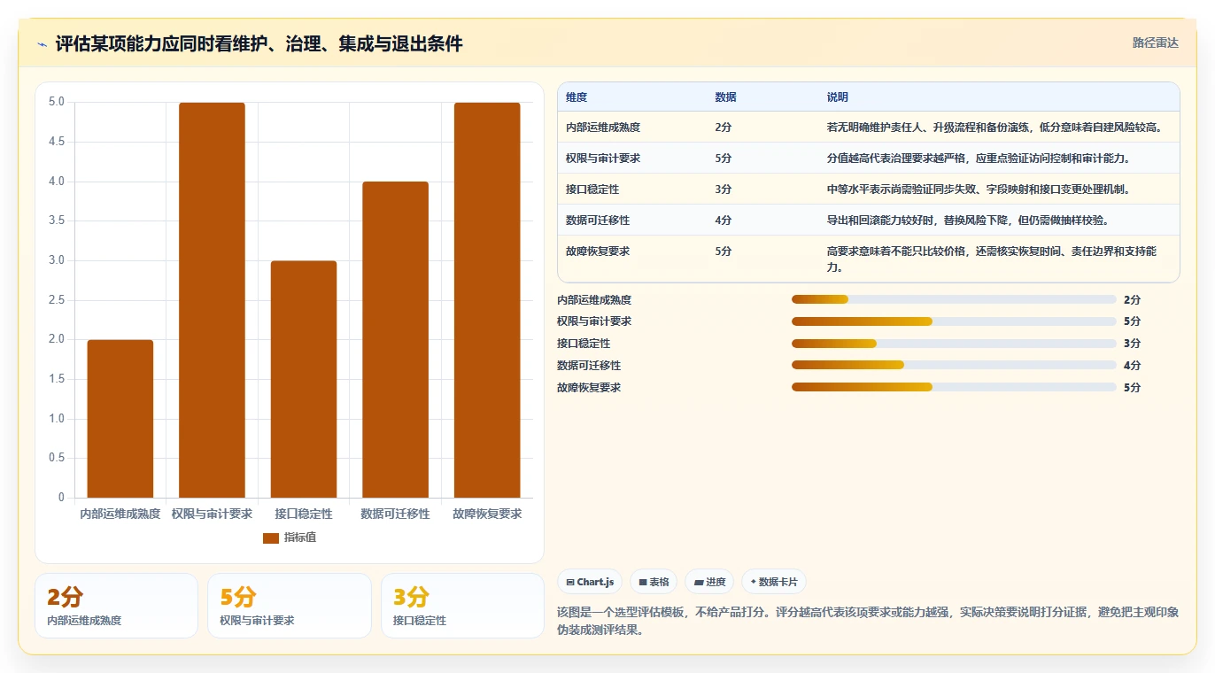1215x673 pixels.
Task: Click the Chart.js chip
Action: tap(590, 582)
